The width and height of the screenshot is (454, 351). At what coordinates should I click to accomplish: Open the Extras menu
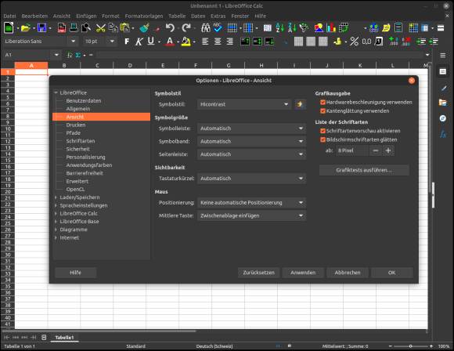218,16
